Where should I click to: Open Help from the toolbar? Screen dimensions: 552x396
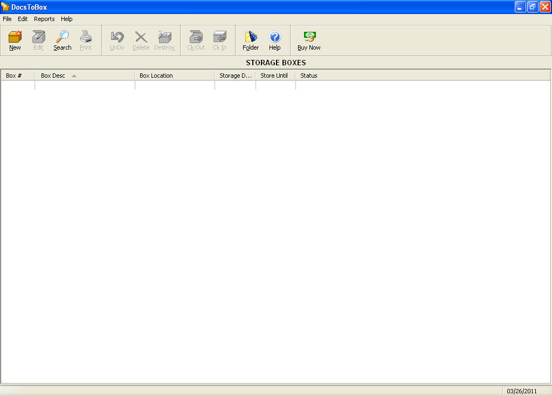275,40
